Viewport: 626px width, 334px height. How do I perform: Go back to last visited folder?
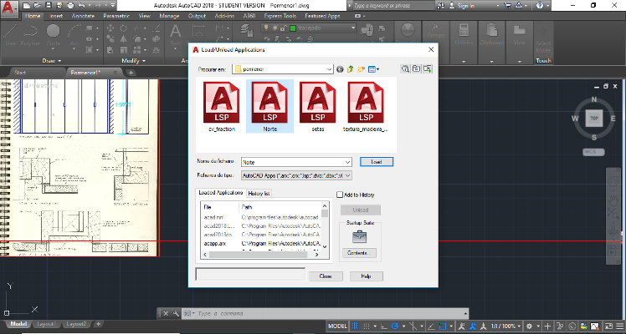tap(340, 69)
